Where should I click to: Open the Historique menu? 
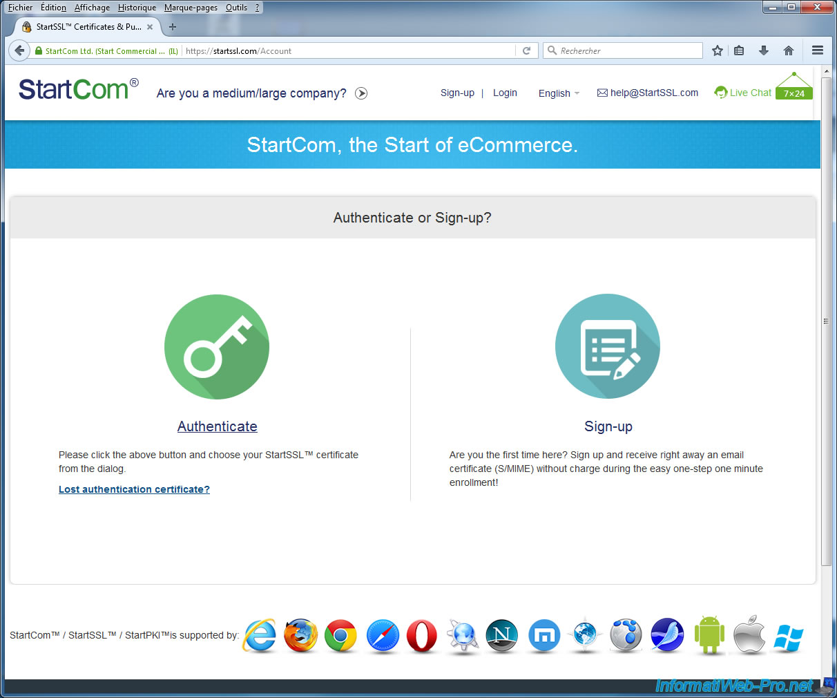click(x=137, y=8)
